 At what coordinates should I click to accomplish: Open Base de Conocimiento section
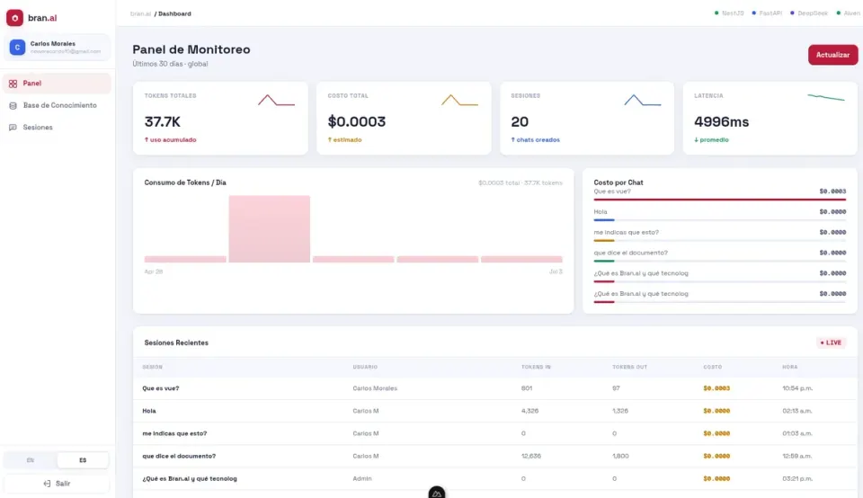57,106
